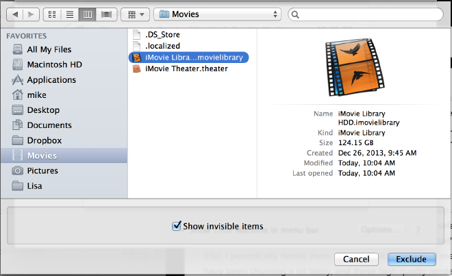Image resolution: width=452 pixels, height=276 pixels.
Task: Click the Pictures camera icon
Action: tap(18, 171)
